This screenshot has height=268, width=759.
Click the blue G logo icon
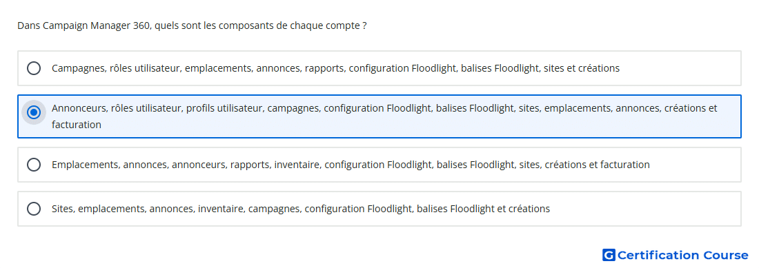point(609,255)
